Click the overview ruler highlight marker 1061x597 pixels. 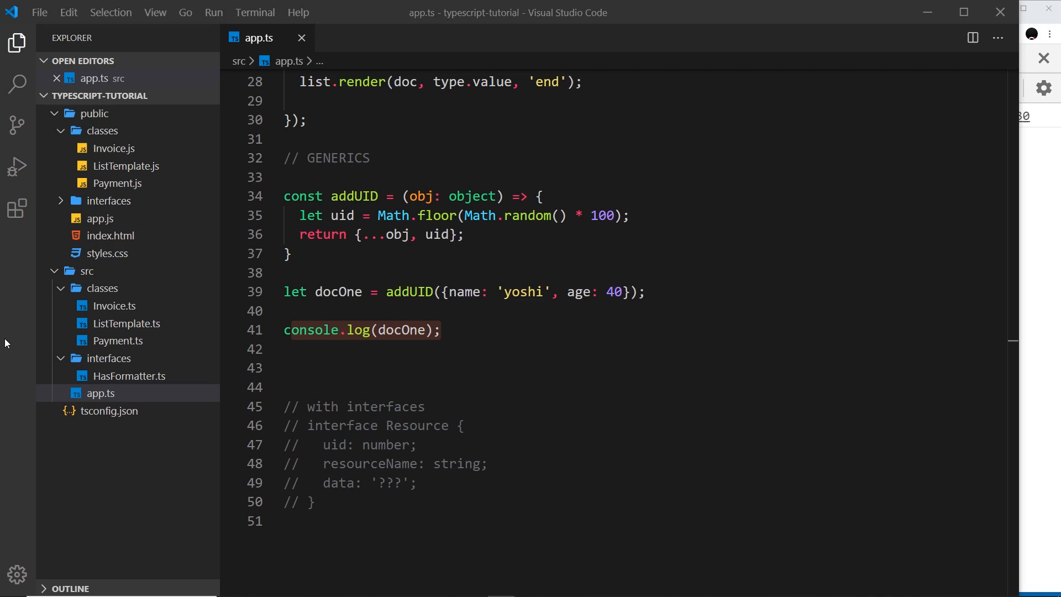(1013, 341)
